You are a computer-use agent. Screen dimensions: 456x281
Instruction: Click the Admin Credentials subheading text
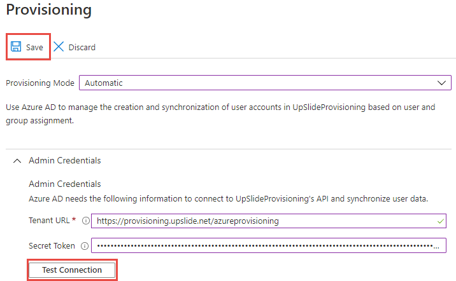(64, 184)
